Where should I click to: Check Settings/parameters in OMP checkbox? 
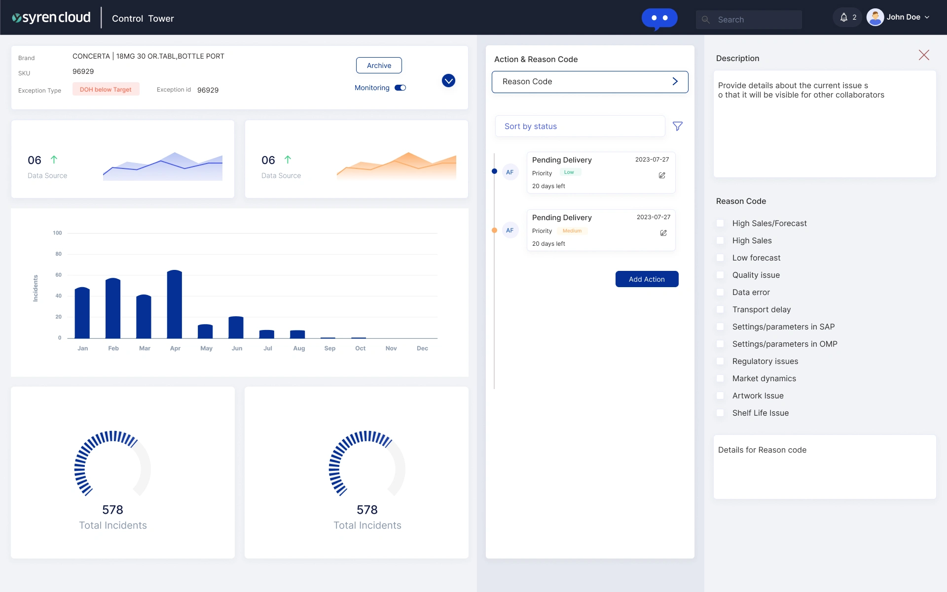[x=720, y=344]
